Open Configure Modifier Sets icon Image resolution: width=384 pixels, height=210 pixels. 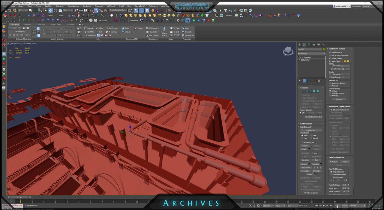click(319, 81)
